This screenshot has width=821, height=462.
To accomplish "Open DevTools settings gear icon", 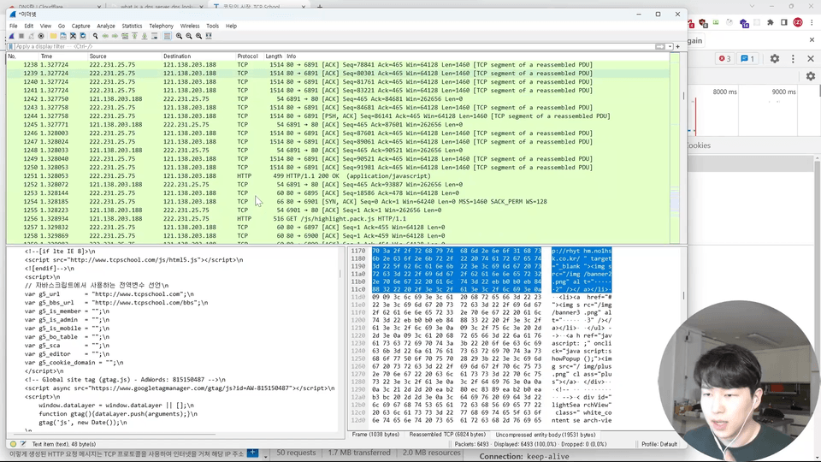I will click(775, 59).
